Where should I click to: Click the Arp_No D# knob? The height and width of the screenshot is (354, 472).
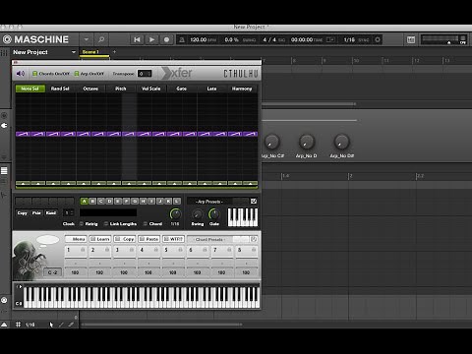click(341, 142)
